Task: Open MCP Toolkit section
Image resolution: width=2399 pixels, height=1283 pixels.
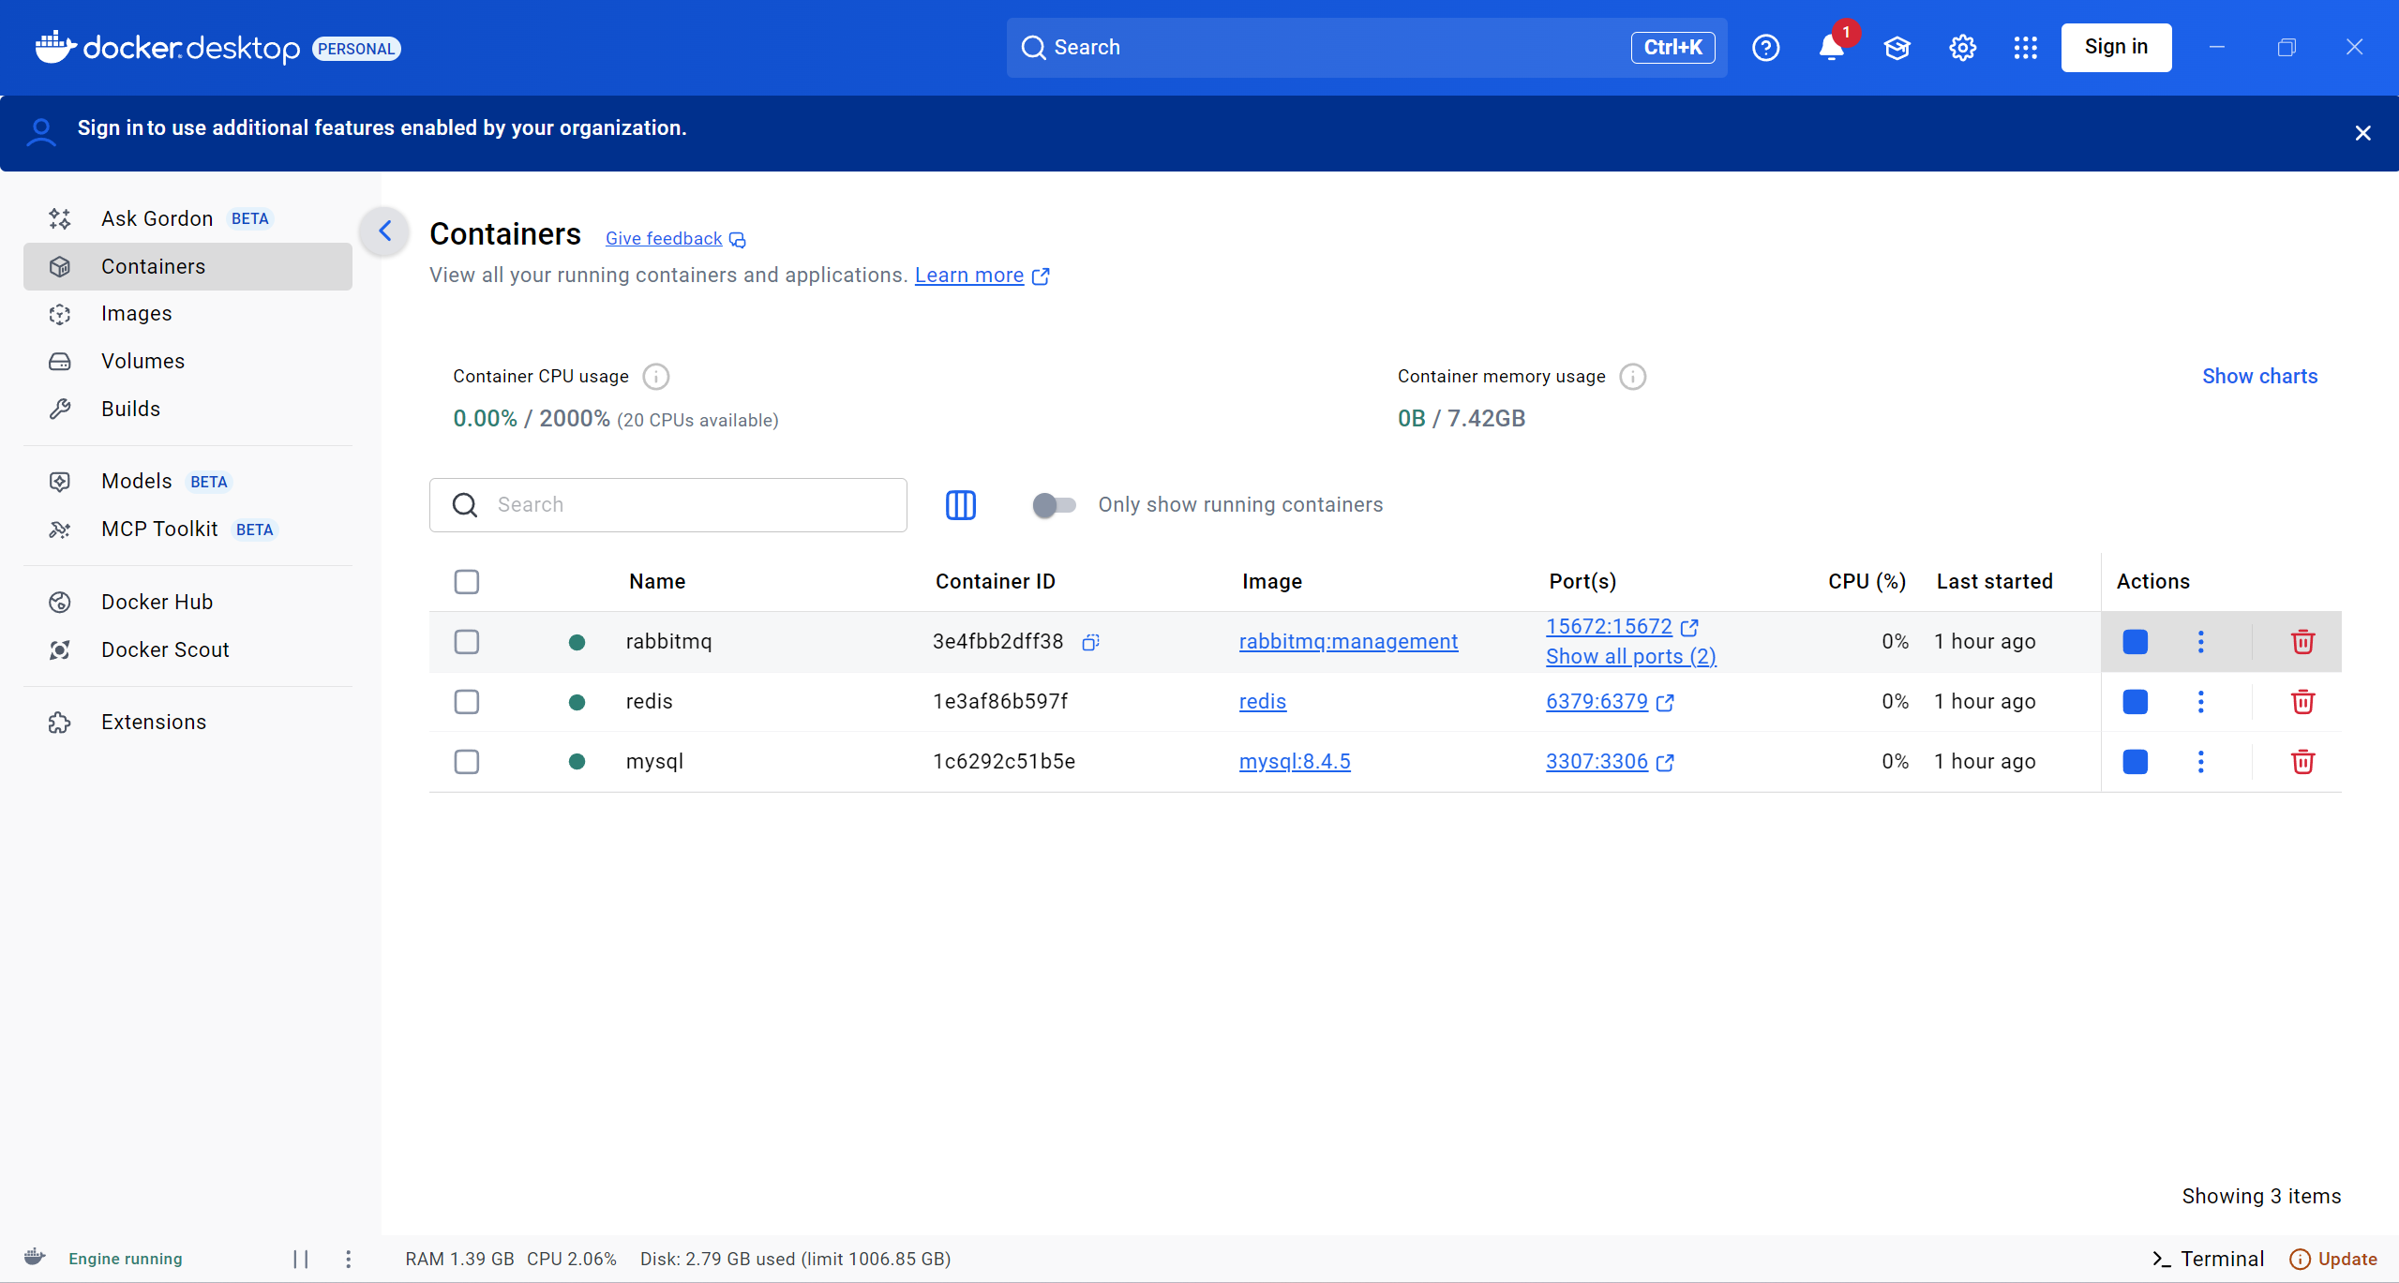Action: coord(187,530)
